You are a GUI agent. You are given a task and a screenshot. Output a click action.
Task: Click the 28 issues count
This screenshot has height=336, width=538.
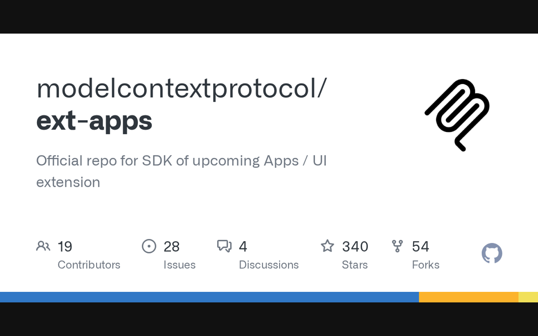tap(171, 247)
